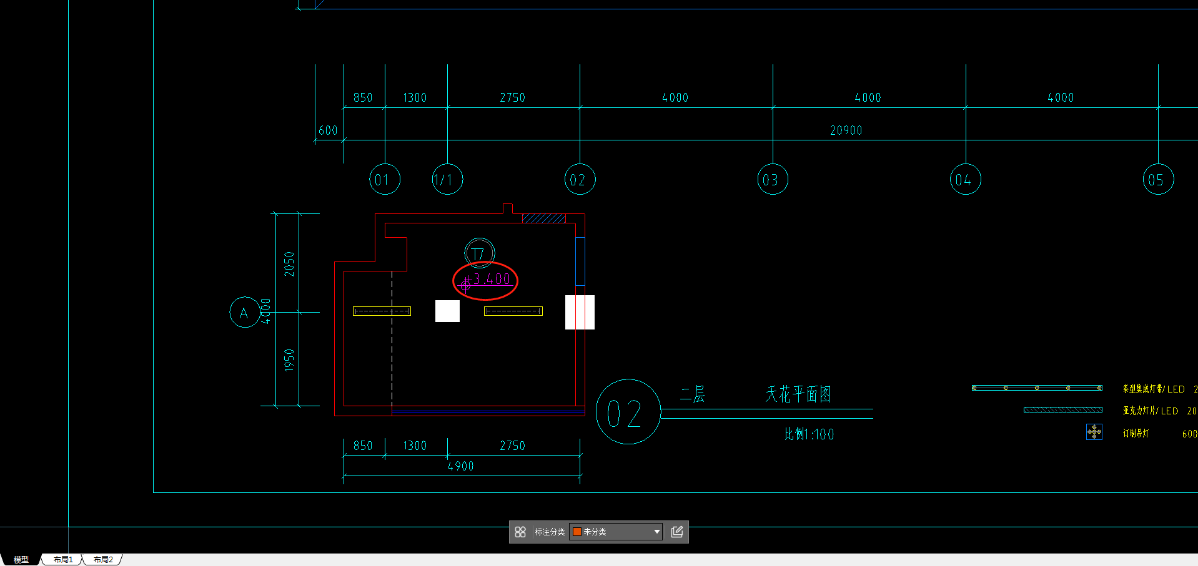Image resolution: width=1198 pixels, height=566 pixels.
Task: Click the dropdown arrow of 未分类 combo box
Action: (x=656, y=532)
